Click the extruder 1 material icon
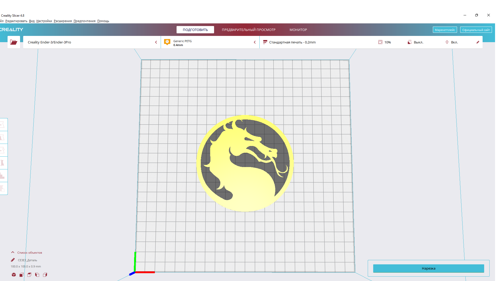500x281 pixels. pos(167,42)
